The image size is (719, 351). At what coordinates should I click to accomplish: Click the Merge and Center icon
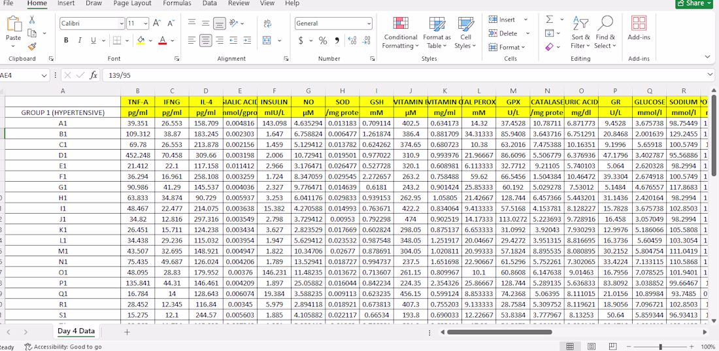(267, 41)
